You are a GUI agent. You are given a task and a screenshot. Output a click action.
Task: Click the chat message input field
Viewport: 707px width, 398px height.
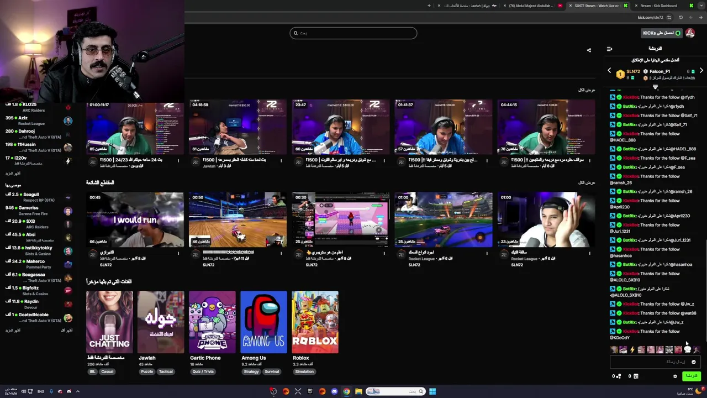tap(655, 362)
